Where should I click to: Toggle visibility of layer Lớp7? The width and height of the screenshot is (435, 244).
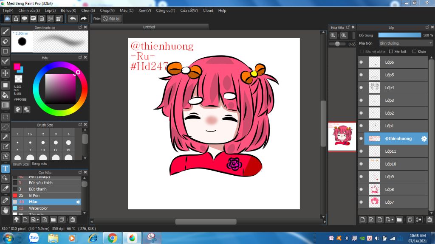click(x=361, y=202)
